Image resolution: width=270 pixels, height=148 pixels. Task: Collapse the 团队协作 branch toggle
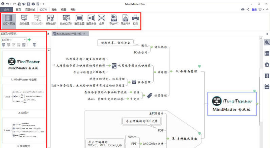click(x=152, y=47)
